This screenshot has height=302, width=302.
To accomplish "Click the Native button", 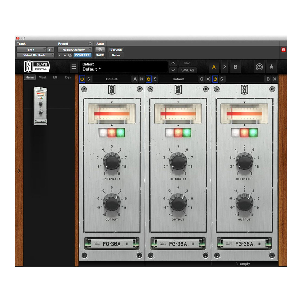I will click(x=116, y=55).
